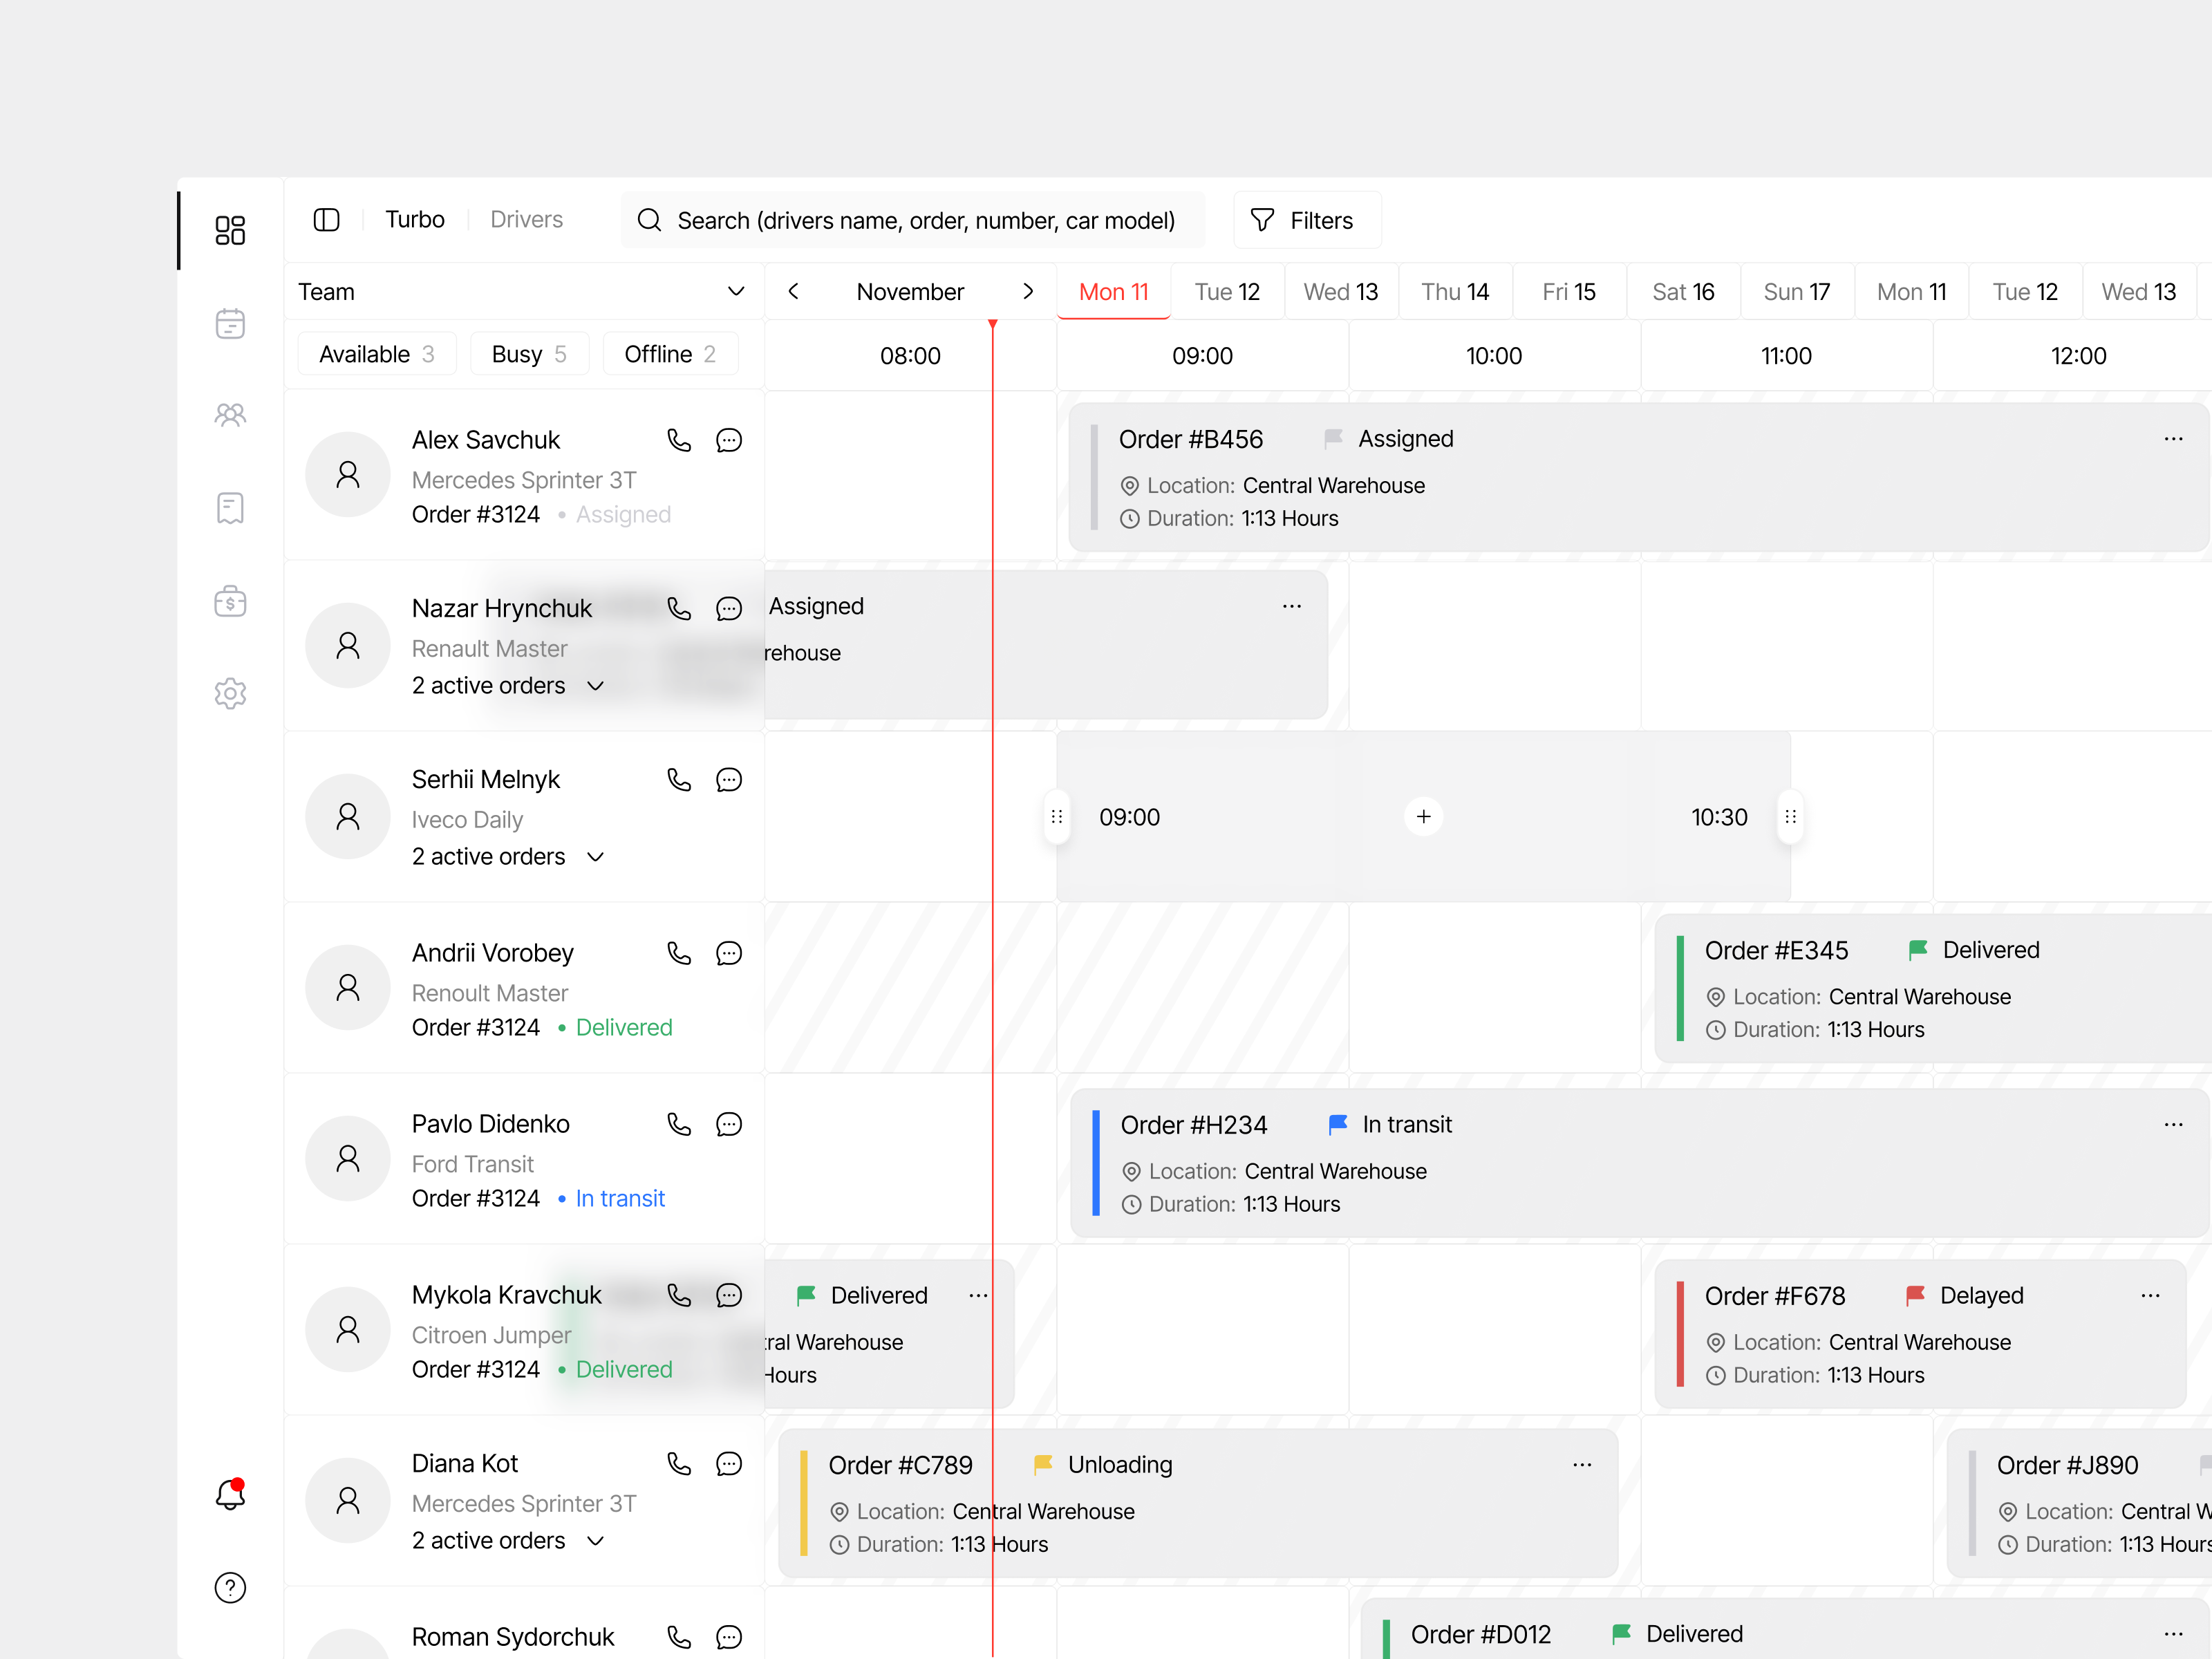This screenshot has width=2212, height=1659.
Task: Call Diana Kot via phone icon
Action: tap(679, 1464)
